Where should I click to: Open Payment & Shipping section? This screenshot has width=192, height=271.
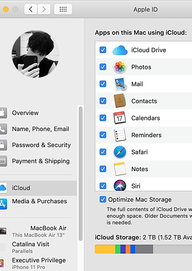38,161
